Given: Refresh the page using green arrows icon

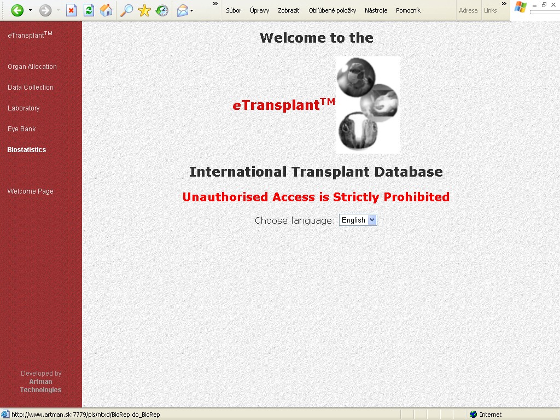Looking at the screenshot, I should [89, 10].
